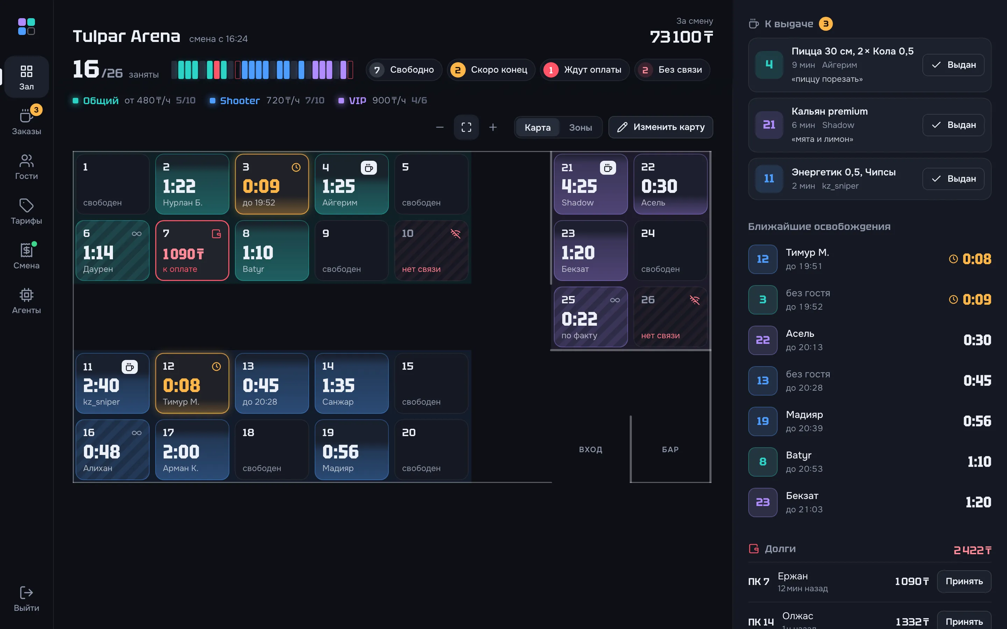Toggle the Свободно filter chip
Viewport: 1007px width, 629px height.
[x=403, y=70]
